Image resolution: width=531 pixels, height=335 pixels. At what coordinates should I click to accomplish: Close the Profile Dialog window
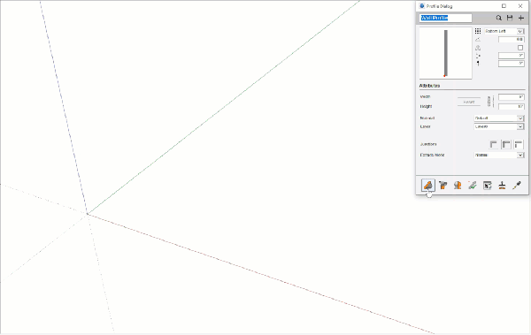click(x=520, y=6)
